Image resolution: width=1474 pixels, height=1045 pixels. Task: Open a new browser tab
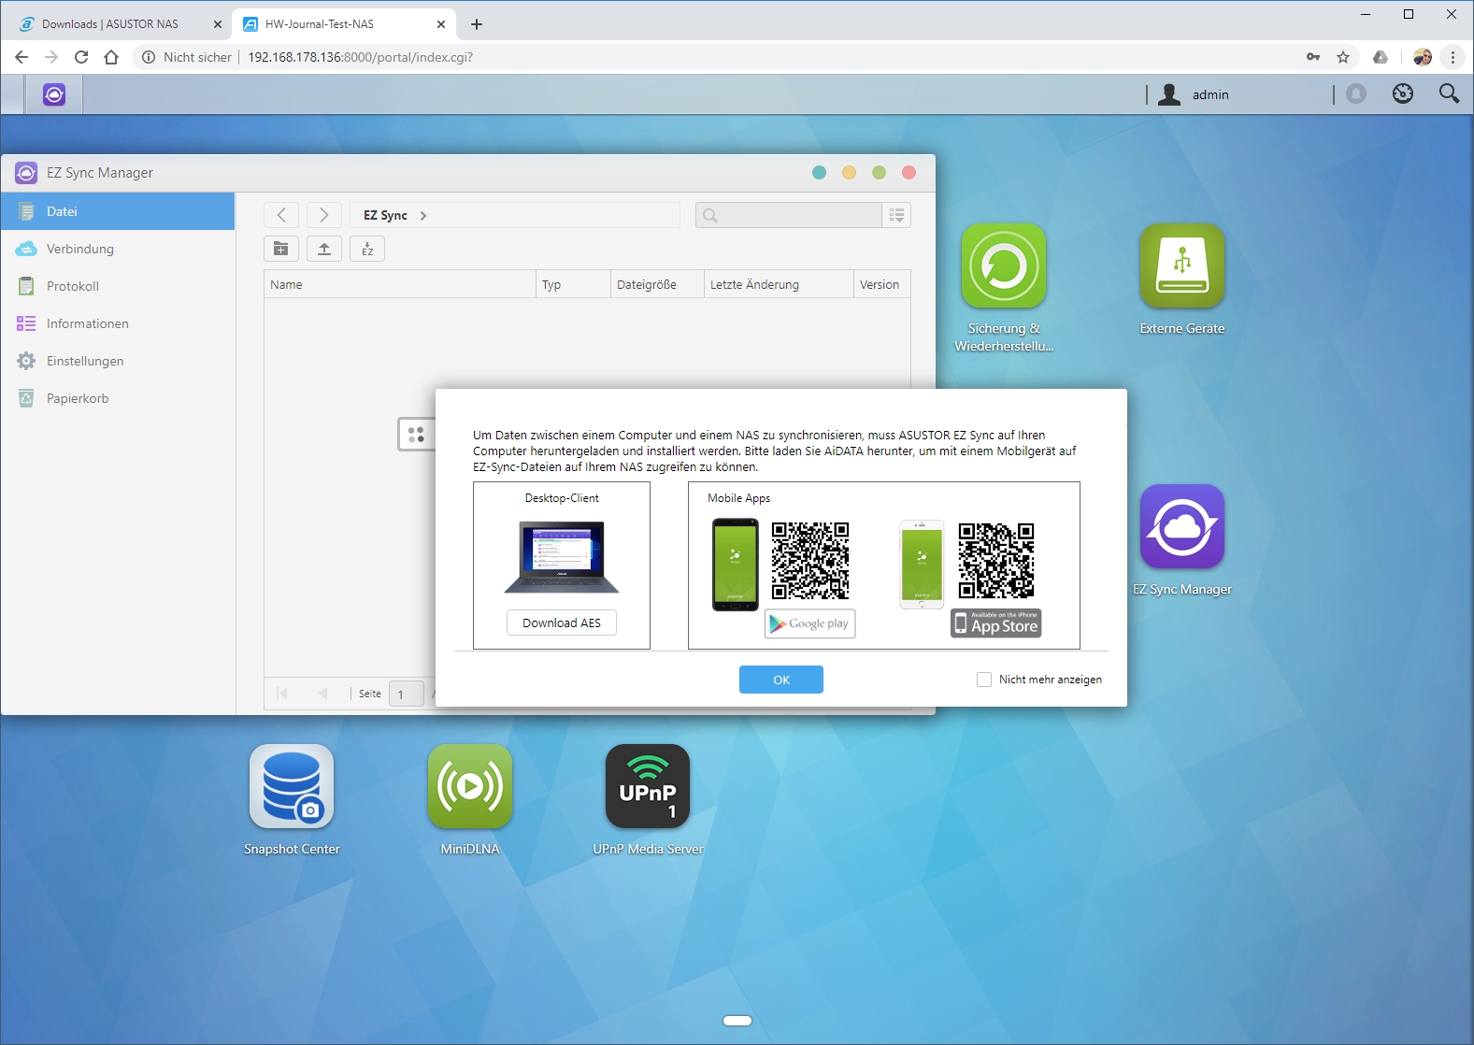coord(477,24)
